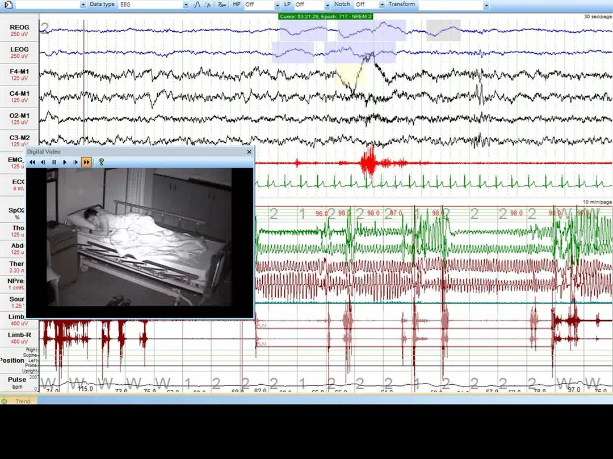Open the HP filter dropdown

277,5
